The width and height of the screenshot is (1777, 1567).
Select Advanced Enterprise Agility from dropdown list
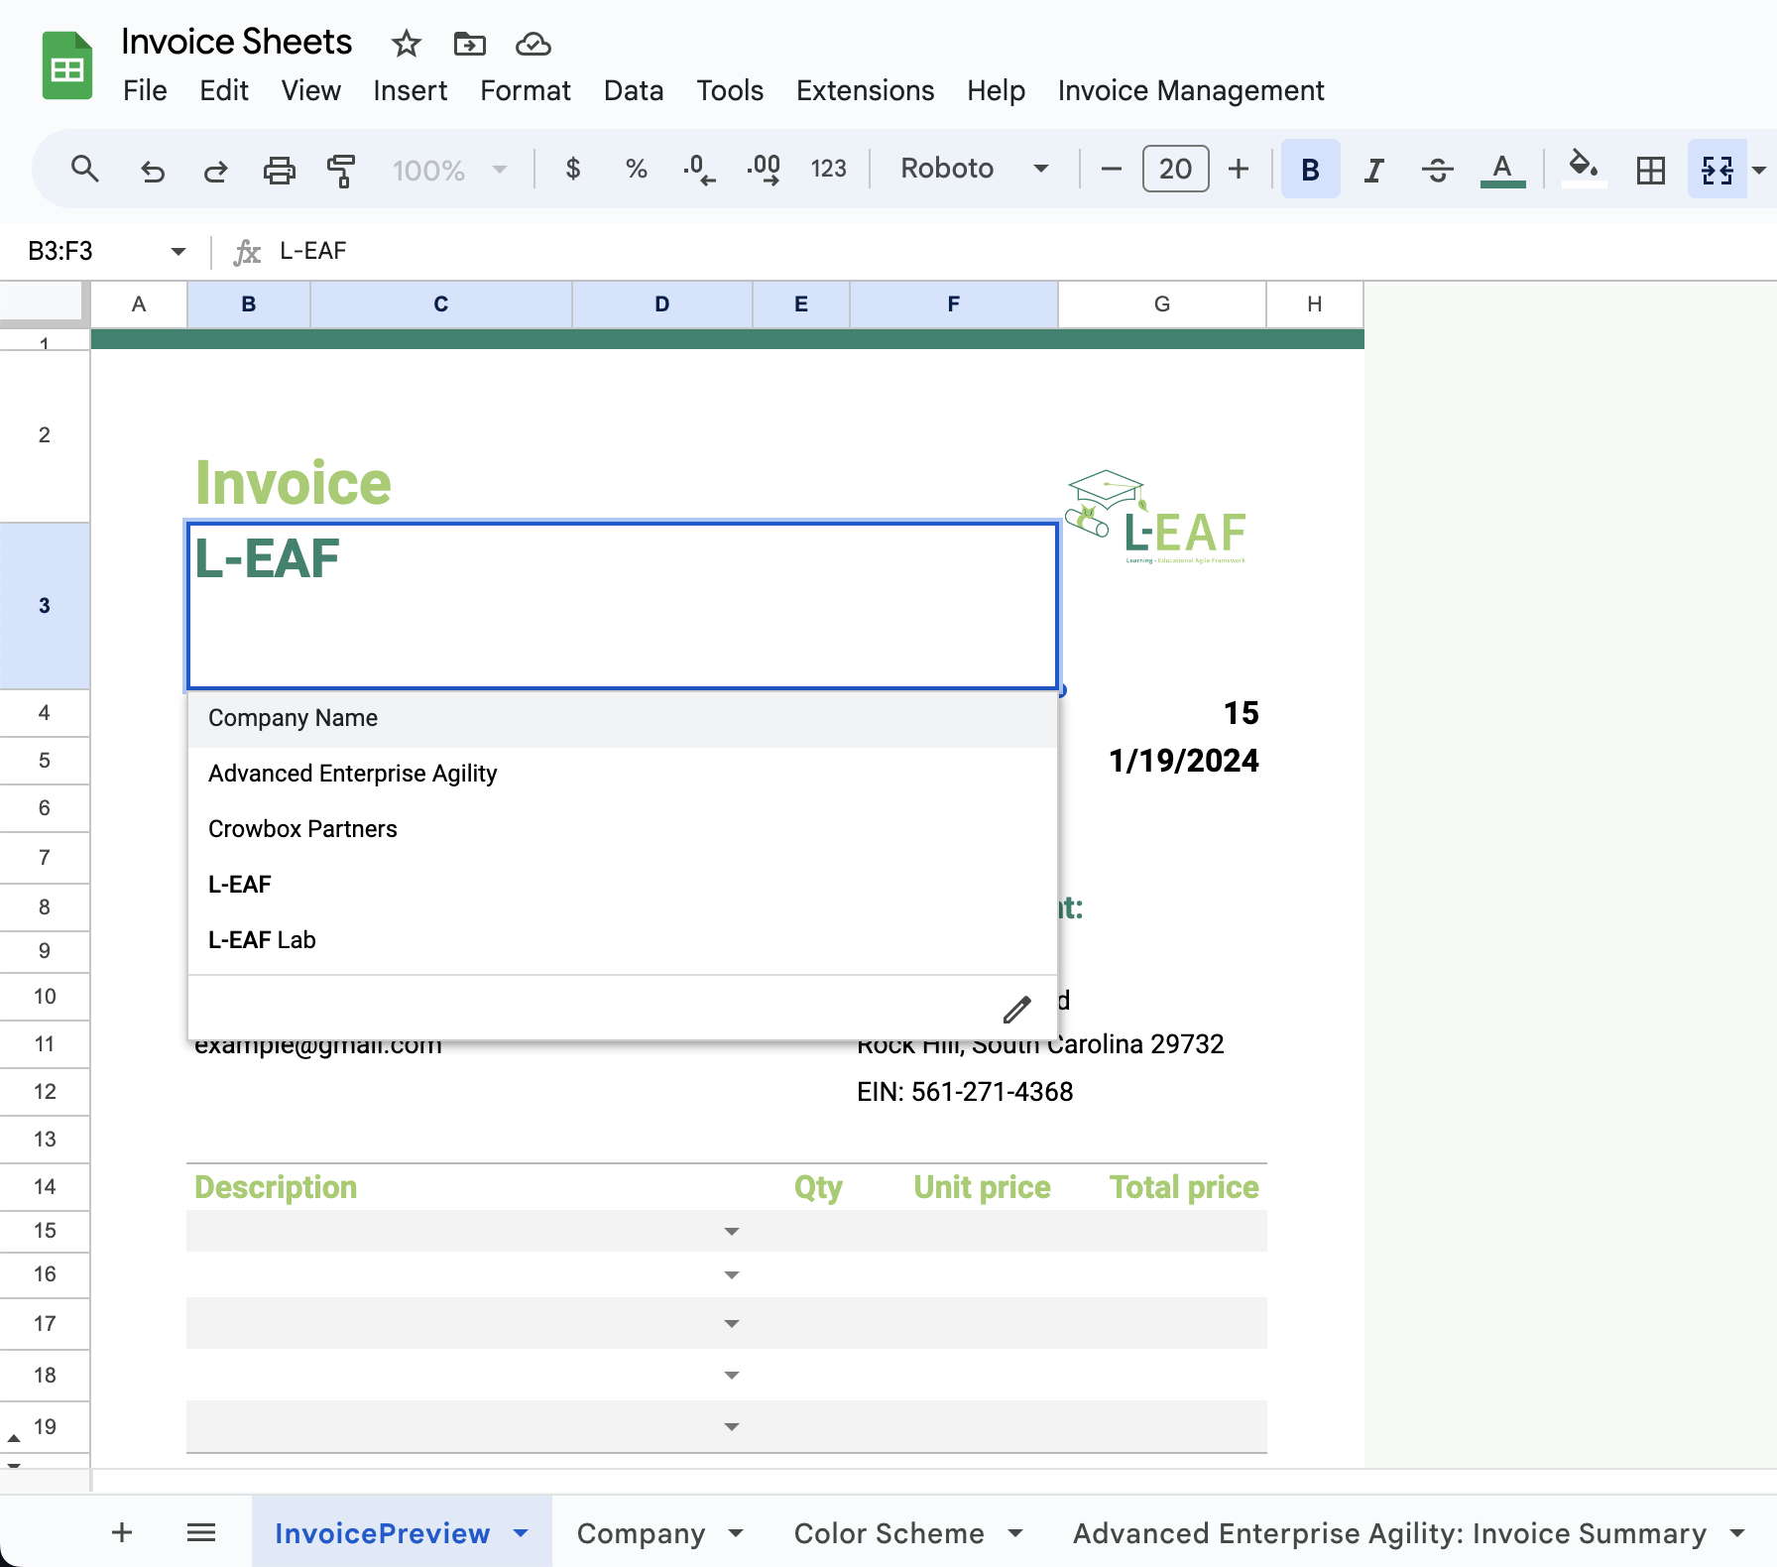click(x=623, y=774)
